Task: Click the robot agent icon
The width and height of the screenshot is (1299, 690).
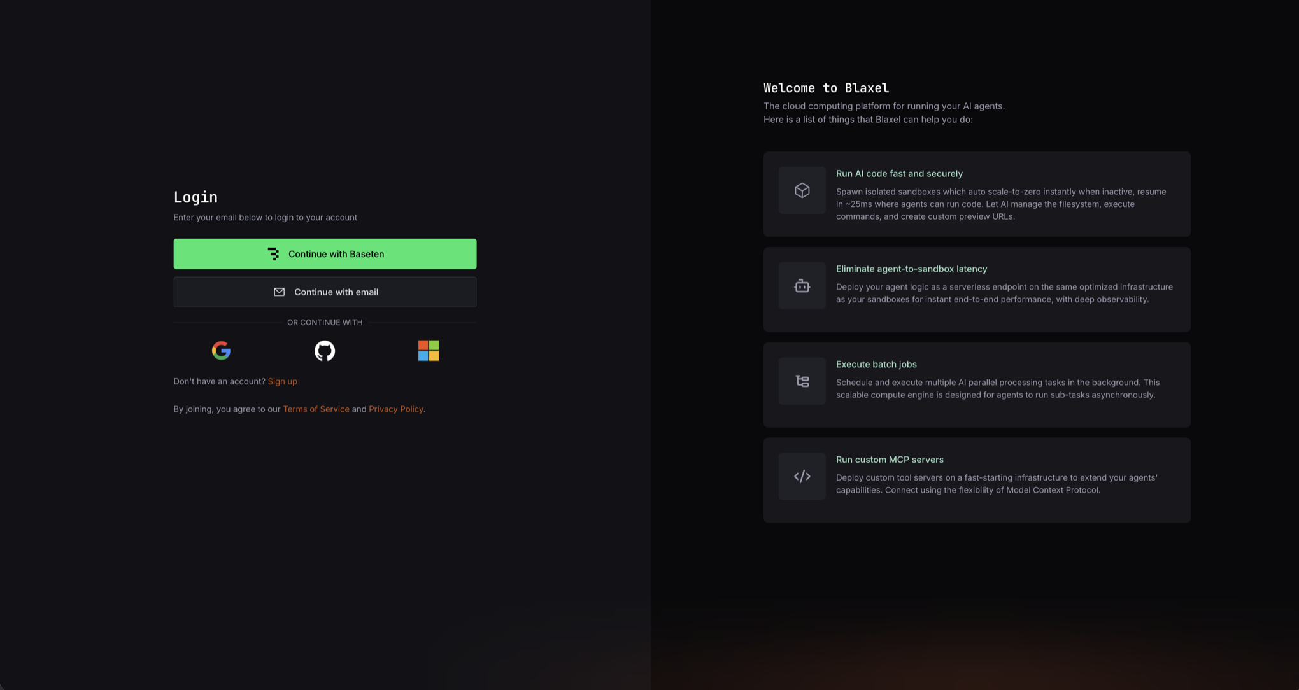Action: point(802,286)
